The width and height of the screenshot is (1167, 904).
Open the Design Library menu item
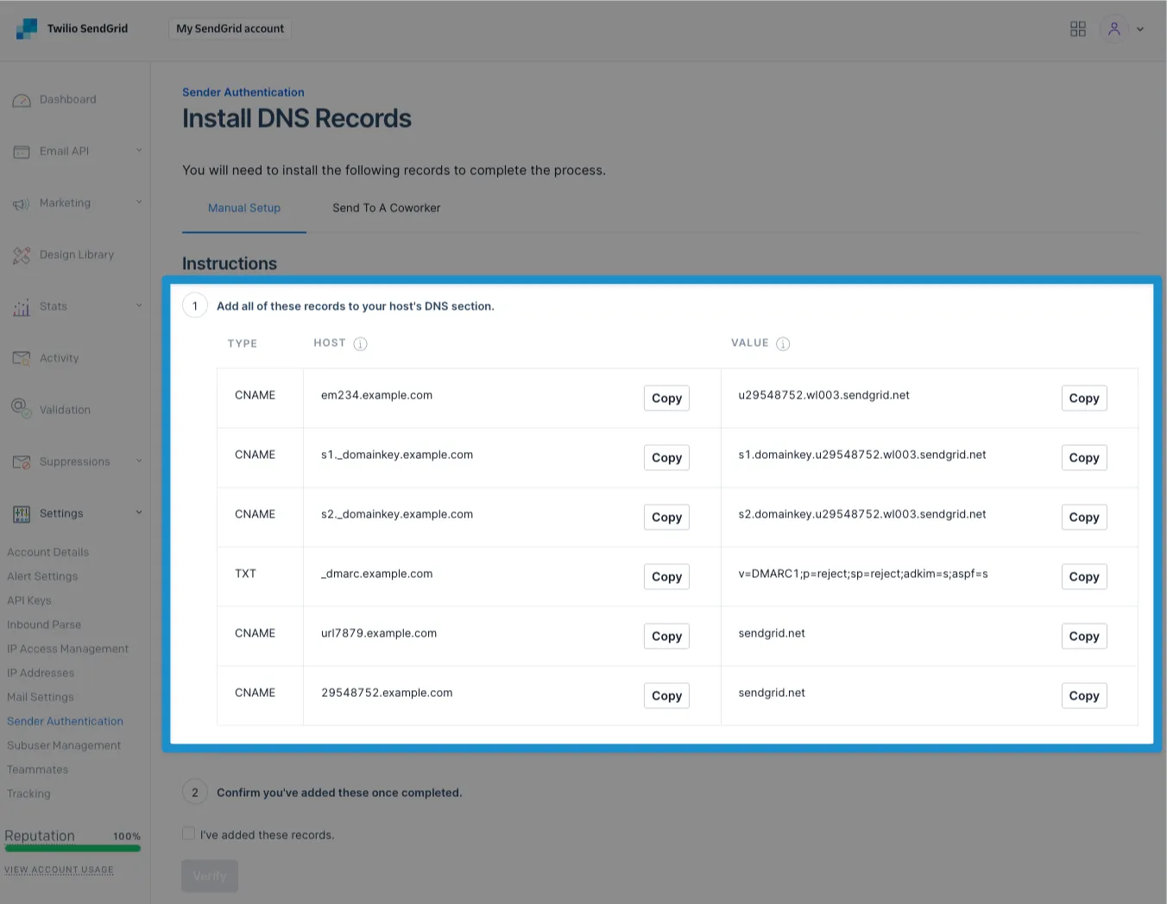[77, 255]
